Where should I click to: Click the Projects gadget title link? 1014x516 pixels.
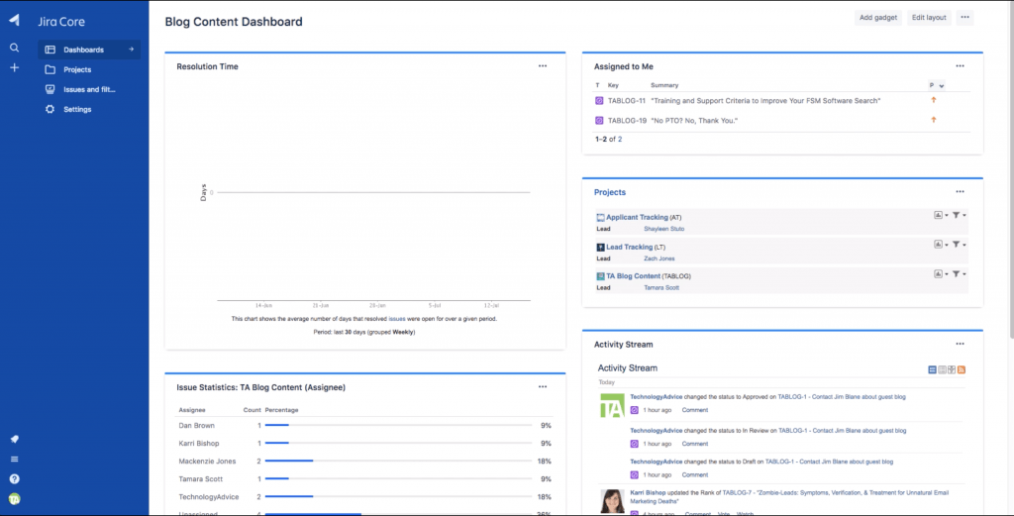pos(610,192)
